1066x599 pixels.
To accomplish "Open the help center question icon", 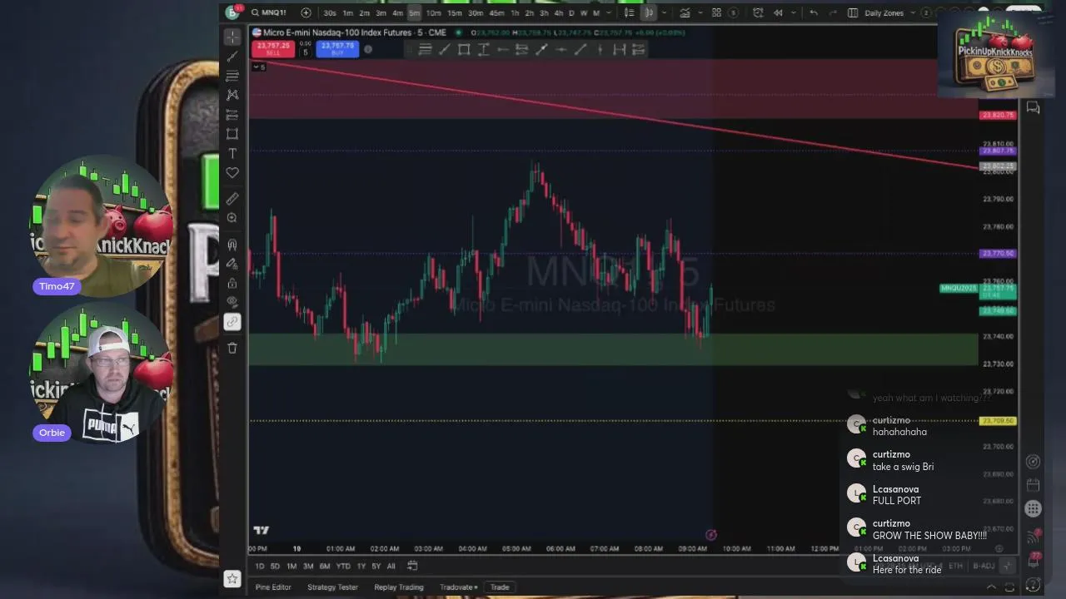I will [1034, 585].
